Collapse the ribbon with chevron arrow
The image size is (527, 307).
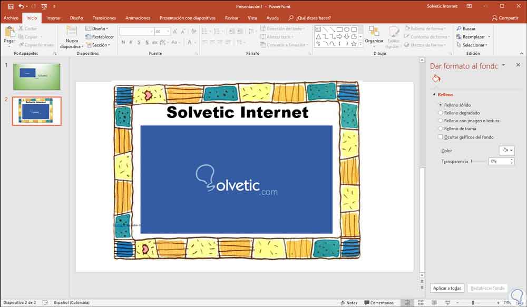point(521,53)
